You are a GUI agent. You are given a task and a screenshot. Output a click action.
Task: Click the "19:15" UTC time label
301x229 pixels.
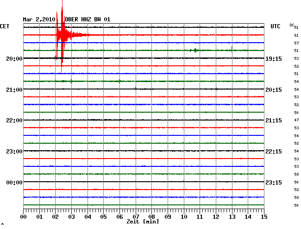[x=274, y=58]
